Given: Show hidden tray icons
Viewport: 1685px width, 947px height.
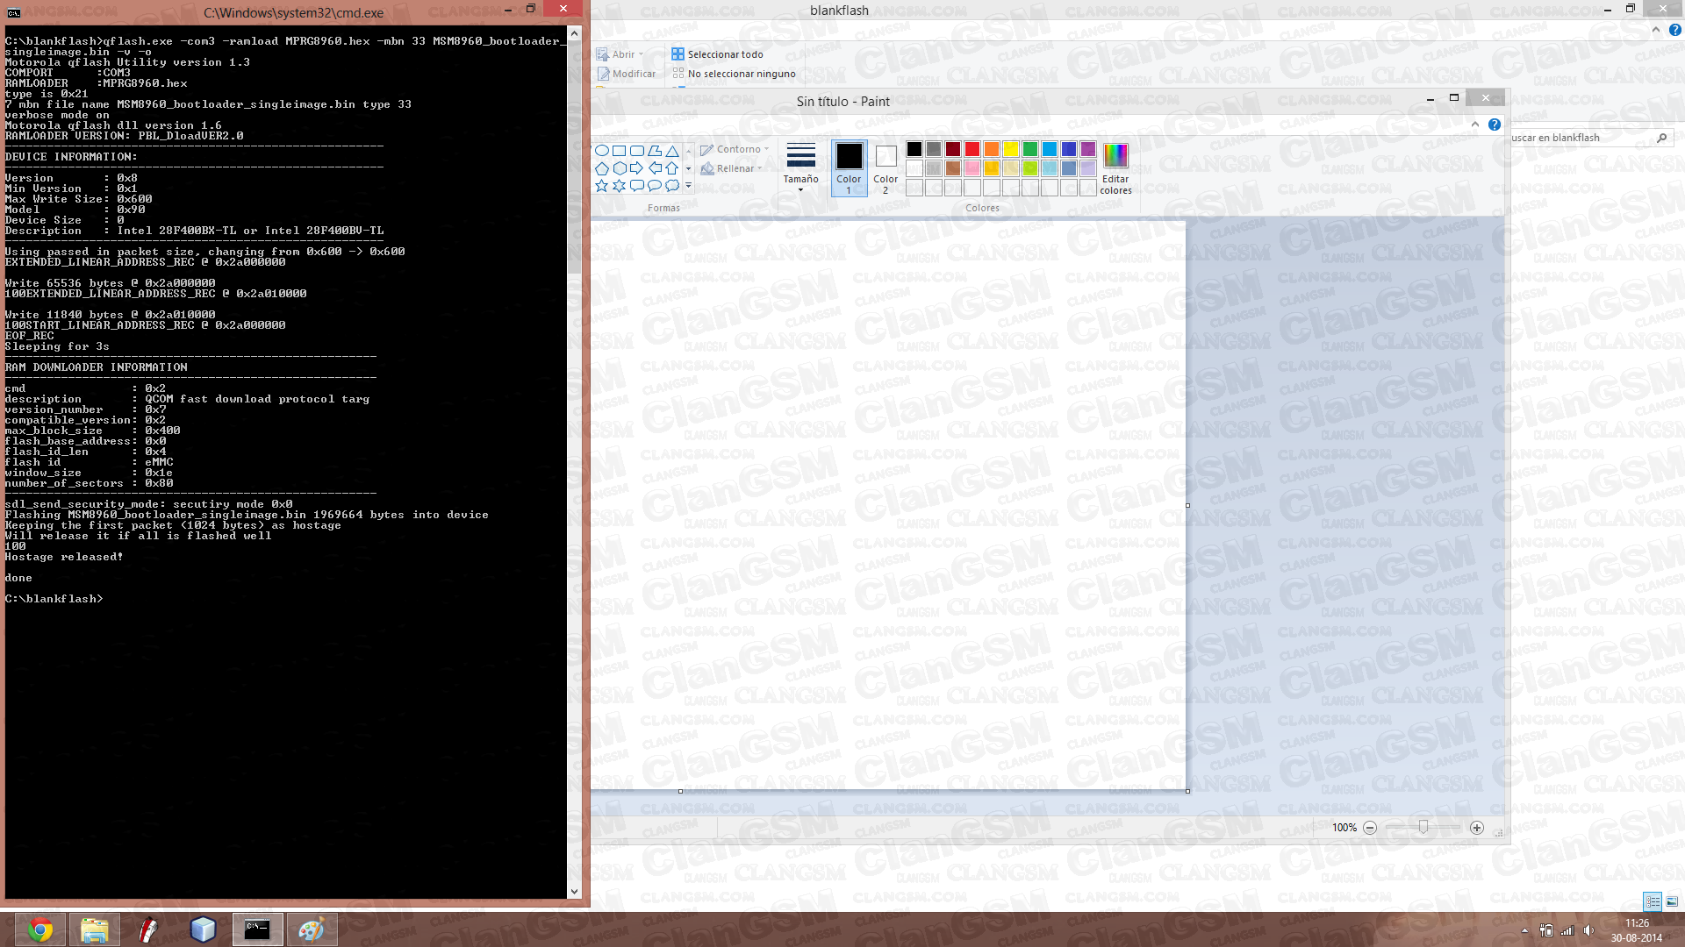Looking at the screenshot, I should (x=1524, y=930).
